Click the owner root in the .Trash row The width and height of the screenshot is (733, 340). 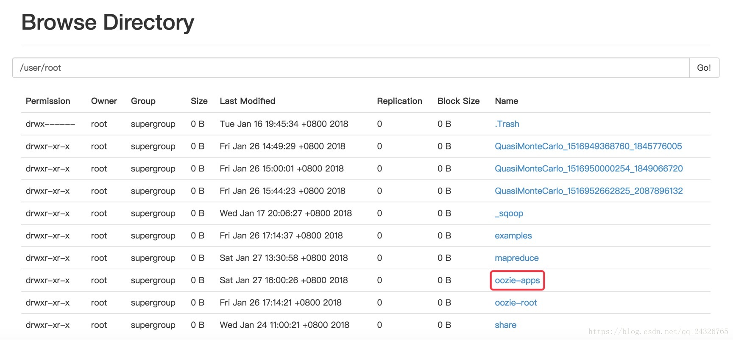pos(99,124)
